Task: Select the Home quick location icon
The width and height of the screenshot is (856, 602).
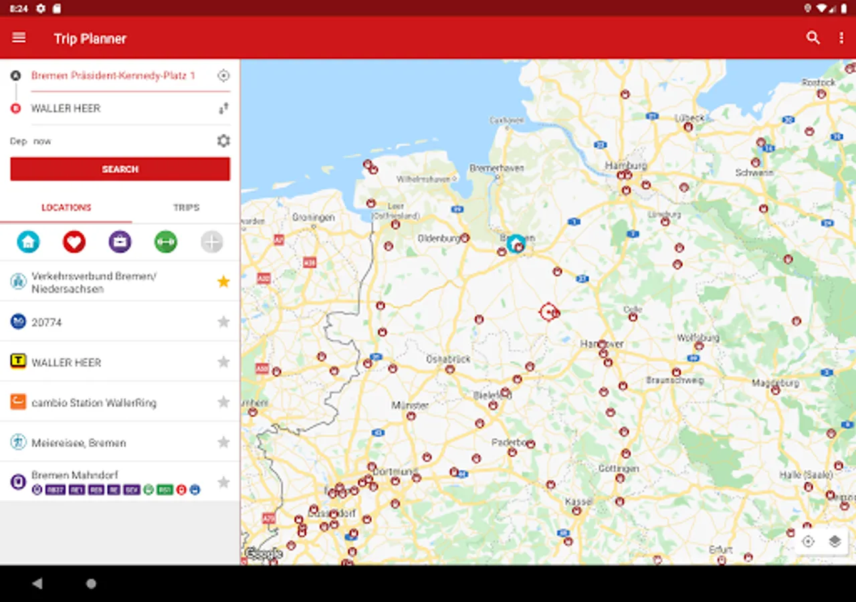Action: (x=28, y=241)
